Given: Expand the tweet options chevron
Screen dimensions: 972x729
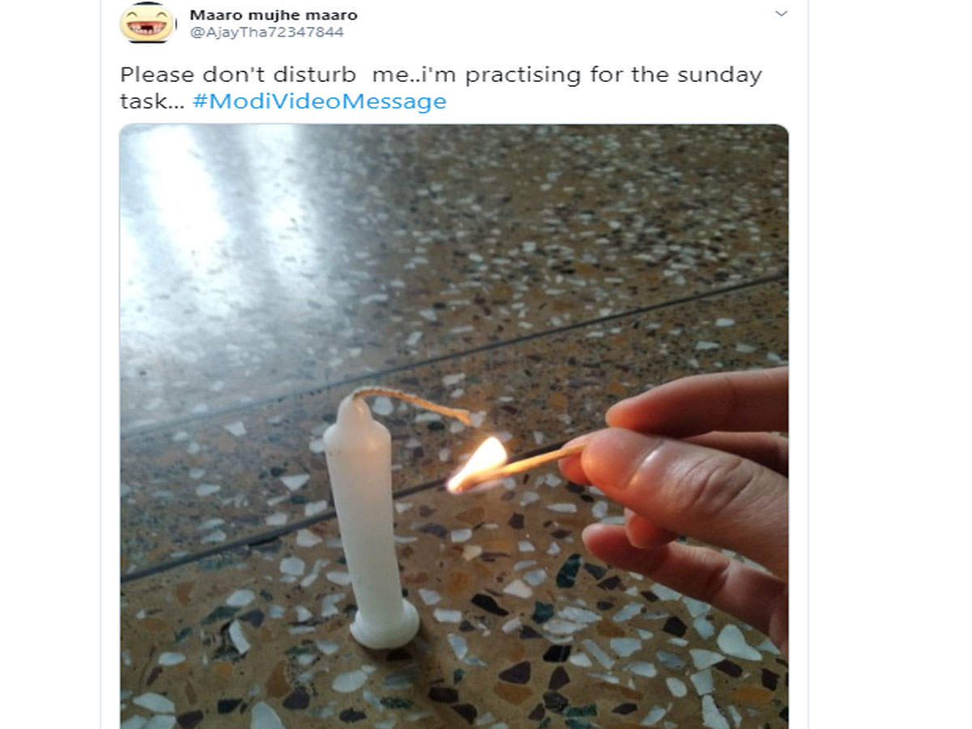Looking at the screenshot, I should pos(781,14).
